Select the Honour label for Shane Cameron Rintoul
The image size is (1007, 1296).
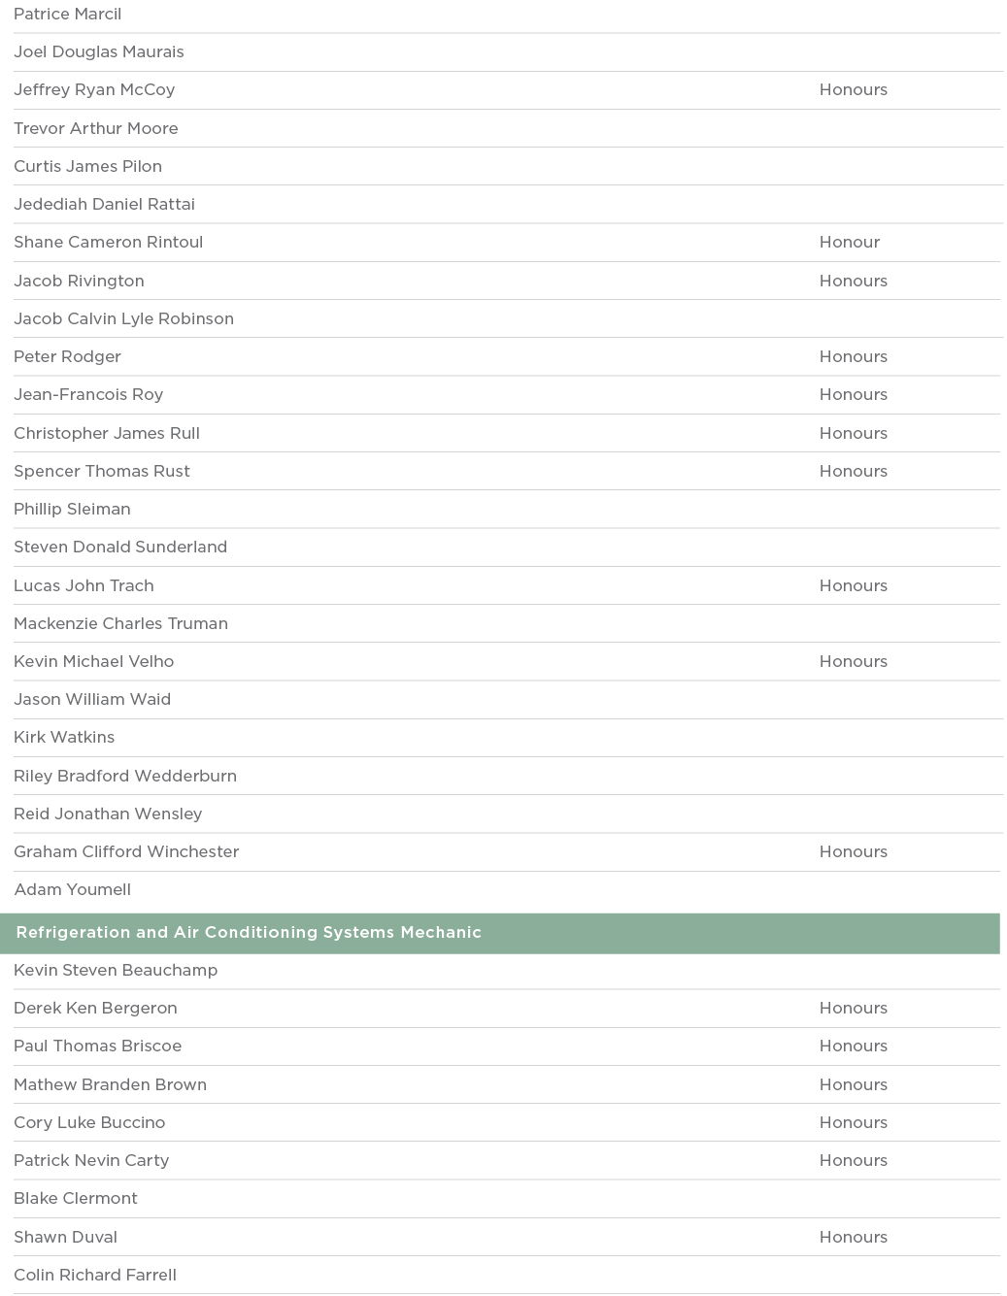click(849, 243)
